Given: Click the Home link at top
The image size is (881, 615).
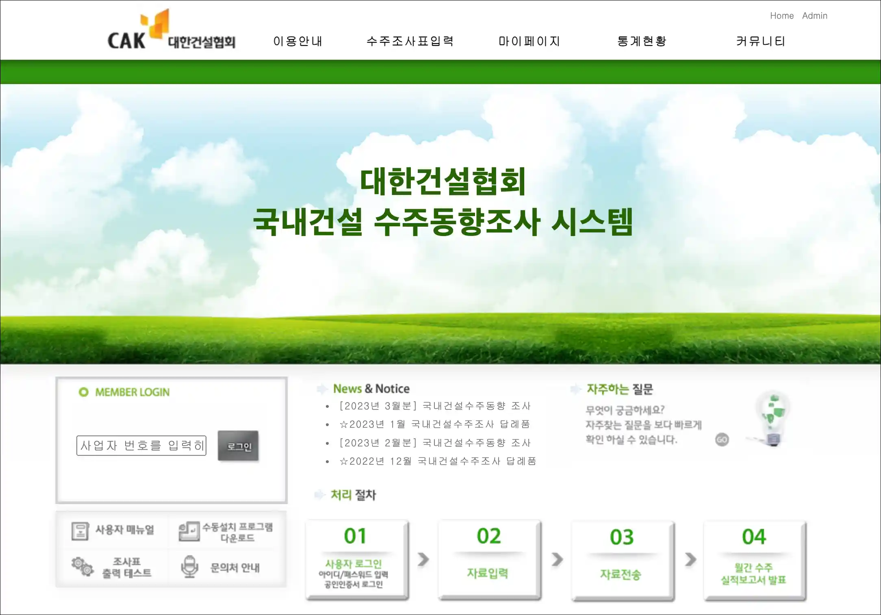Looking at the screenshot, I should pyautogui.click(x=781, y=16).
